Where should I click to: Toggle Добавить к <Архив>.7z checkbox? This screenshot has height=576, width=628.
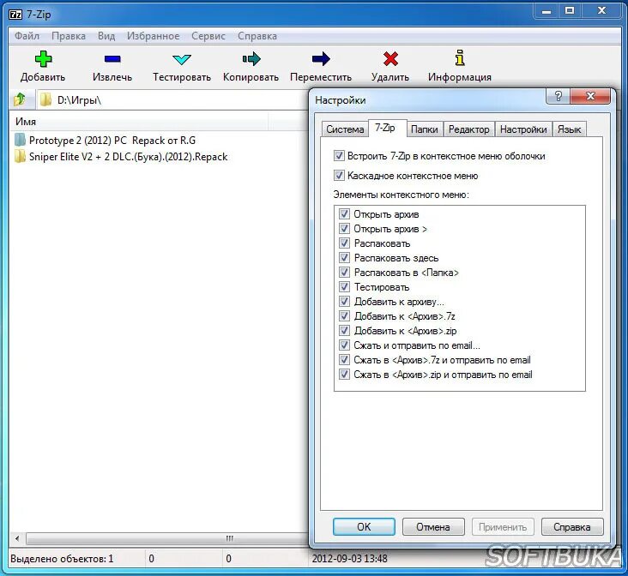pos(344,315)
